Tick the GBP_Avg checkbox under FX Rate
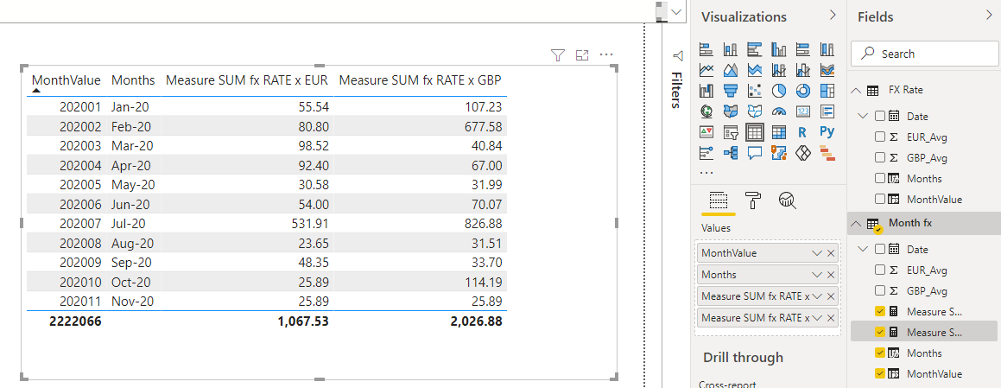 pos(880,157)
